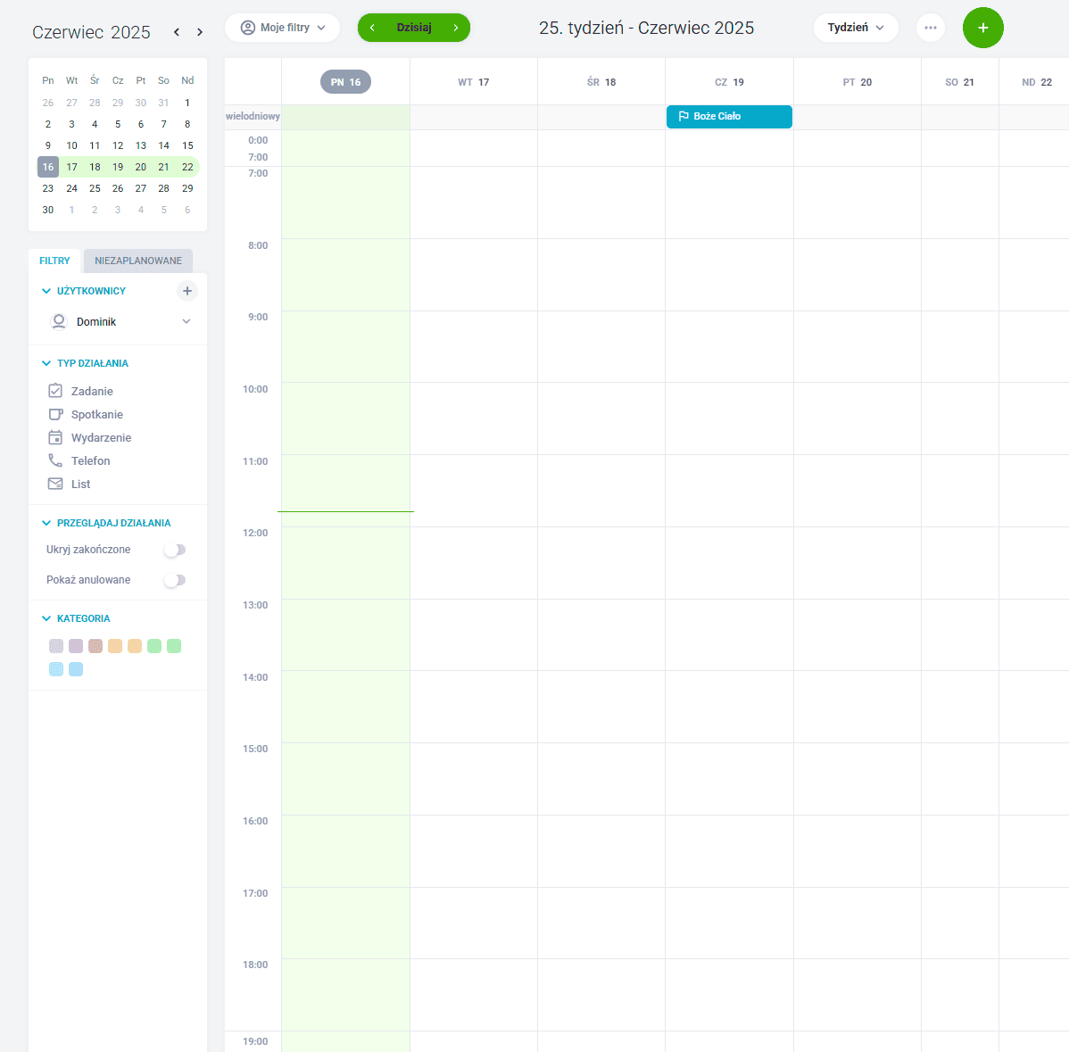Open the Boże Ciało holiday event
The height and width of the screenshot is (1052, 1069).
coord(728,116)
